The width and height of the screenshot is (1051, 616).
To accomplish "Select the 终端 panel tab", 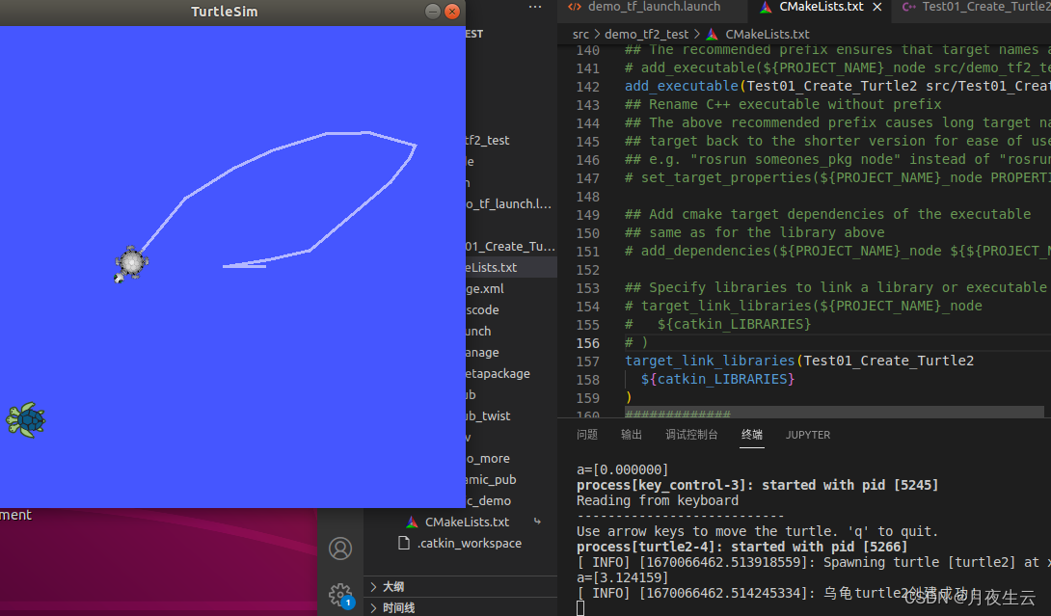I will [752, 435].
